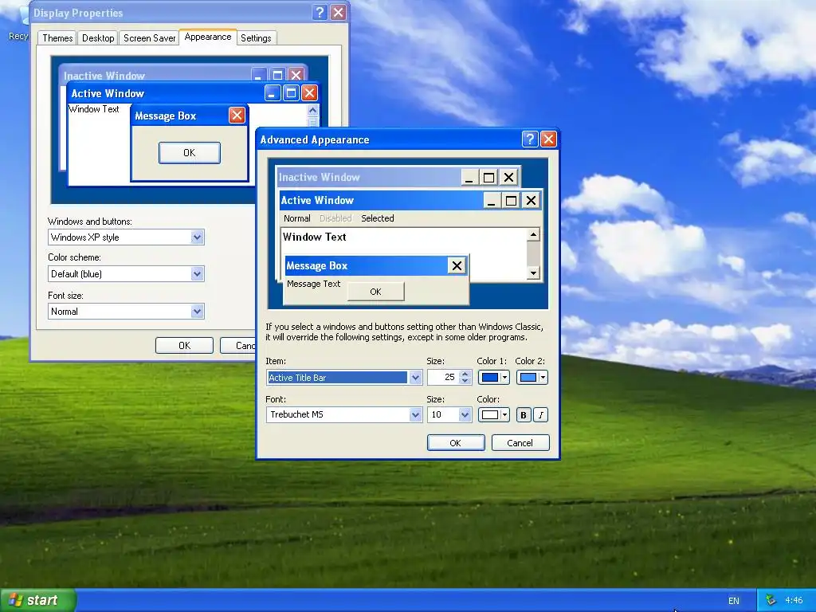Image resolution: width=816 pixels, height=612 pixels.
Task: Toggle italic font button
Action: point(541,414)
